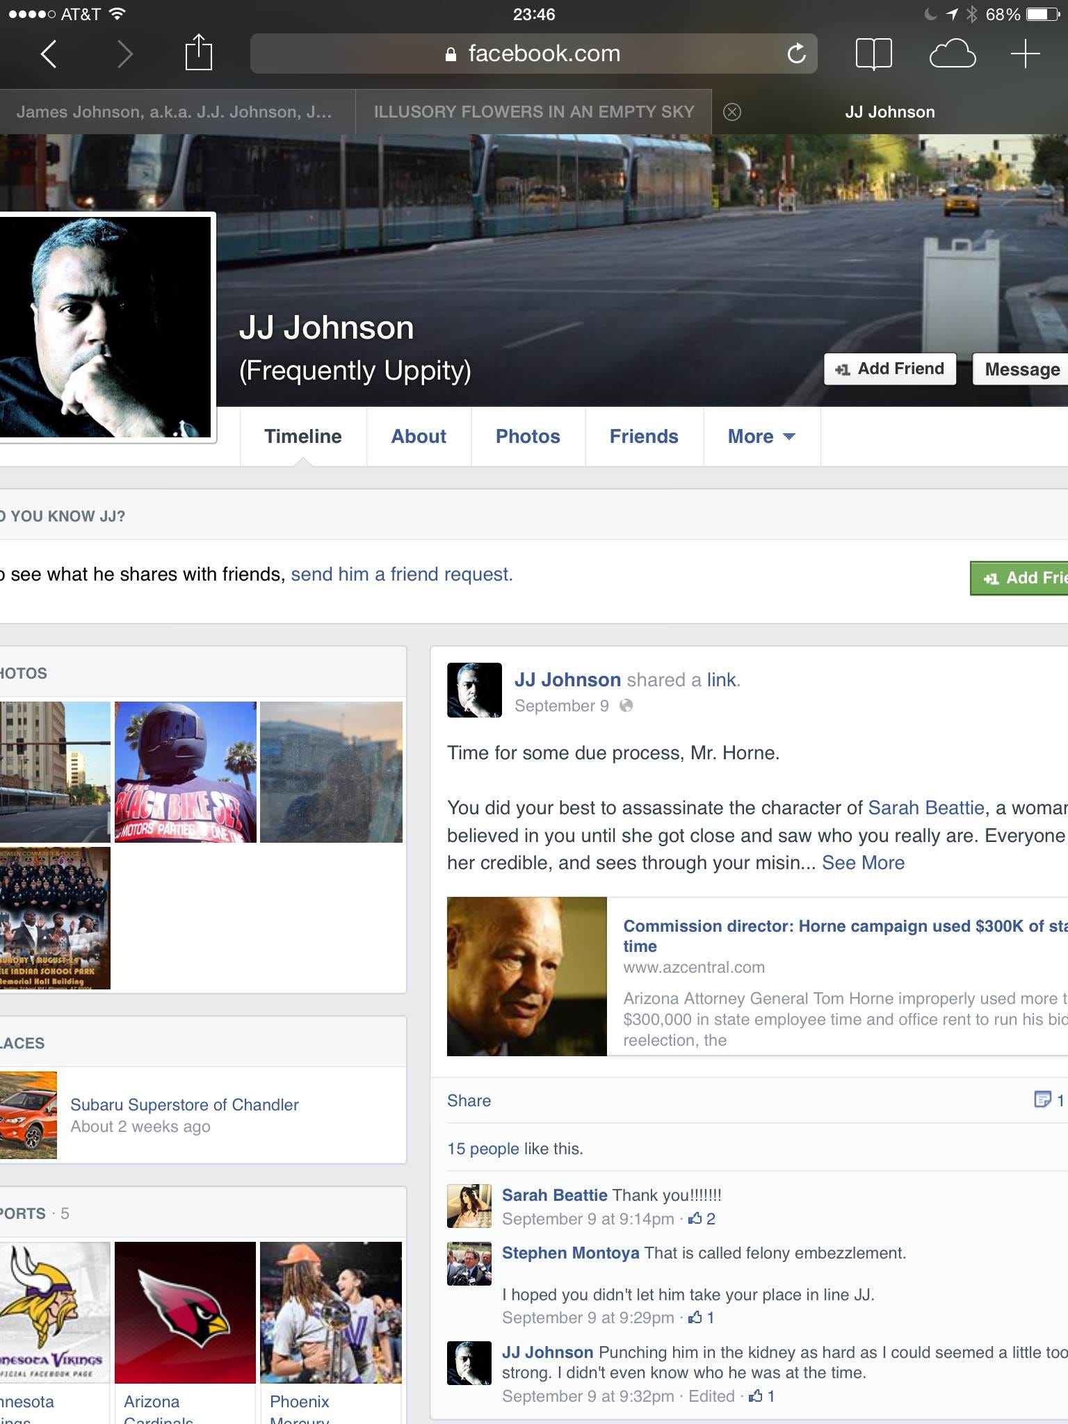
Task: Click the thumbs-up count on Stephen's comment
Action: point(701,1318)
